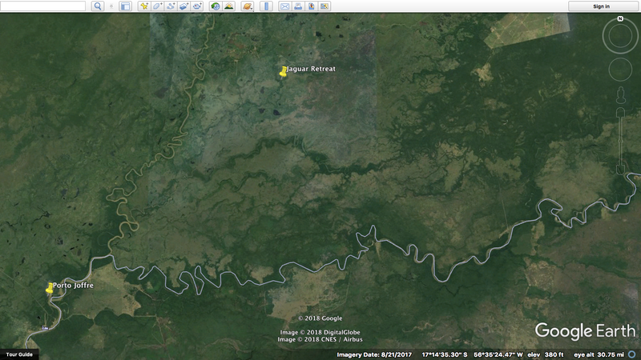
Task: Click the Porto Joffre placemark pin
Action: 50,288
